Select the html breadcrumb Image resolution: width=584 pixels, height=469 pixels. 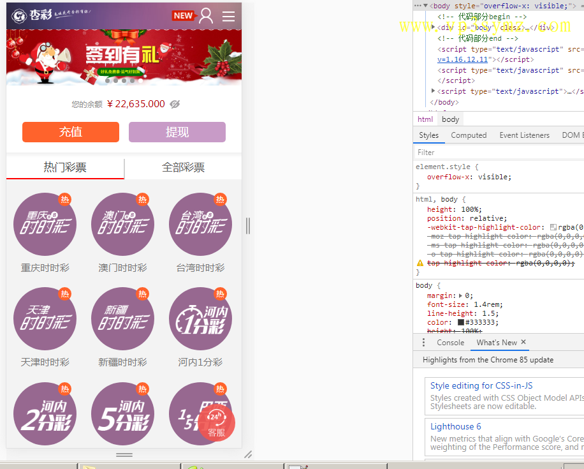pos(425,119)
